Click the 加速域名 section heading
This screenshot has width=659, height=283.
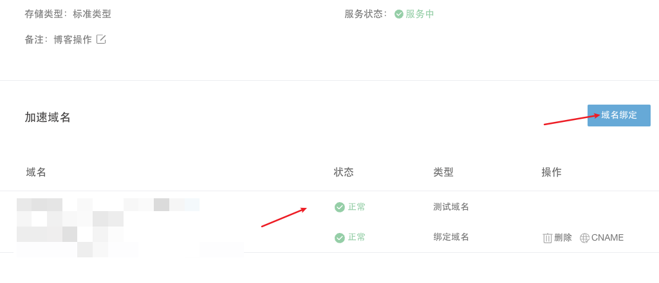48,117
